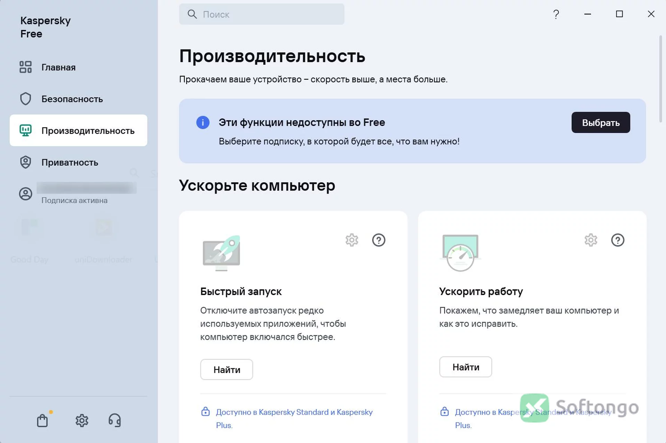
Task: Click Найти under Ускорить работу
Action: click(466, 367)
